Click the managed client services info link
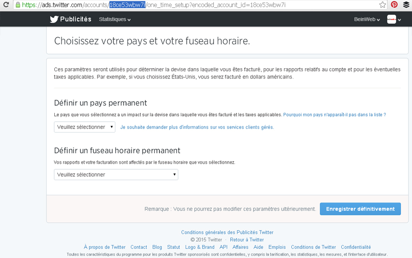The height and width of the screenshot is (258, 412). point(197,127)
